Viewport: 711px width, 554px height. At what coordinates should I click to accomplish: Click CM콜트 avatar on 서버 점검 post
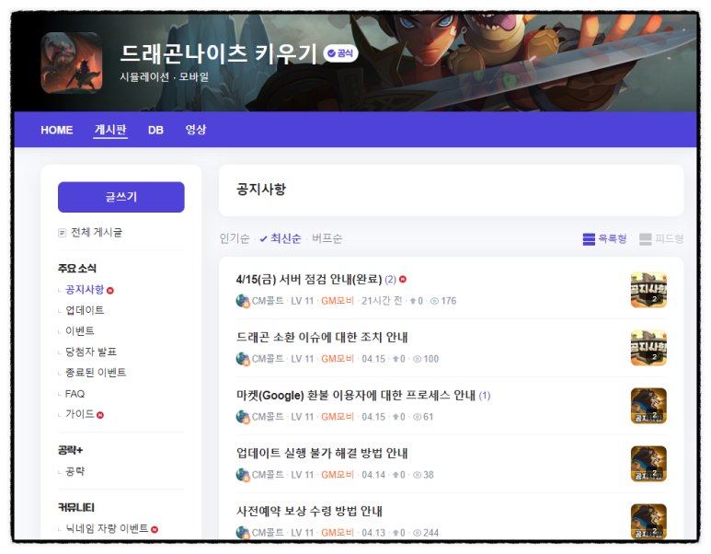[x=243, y=301]
